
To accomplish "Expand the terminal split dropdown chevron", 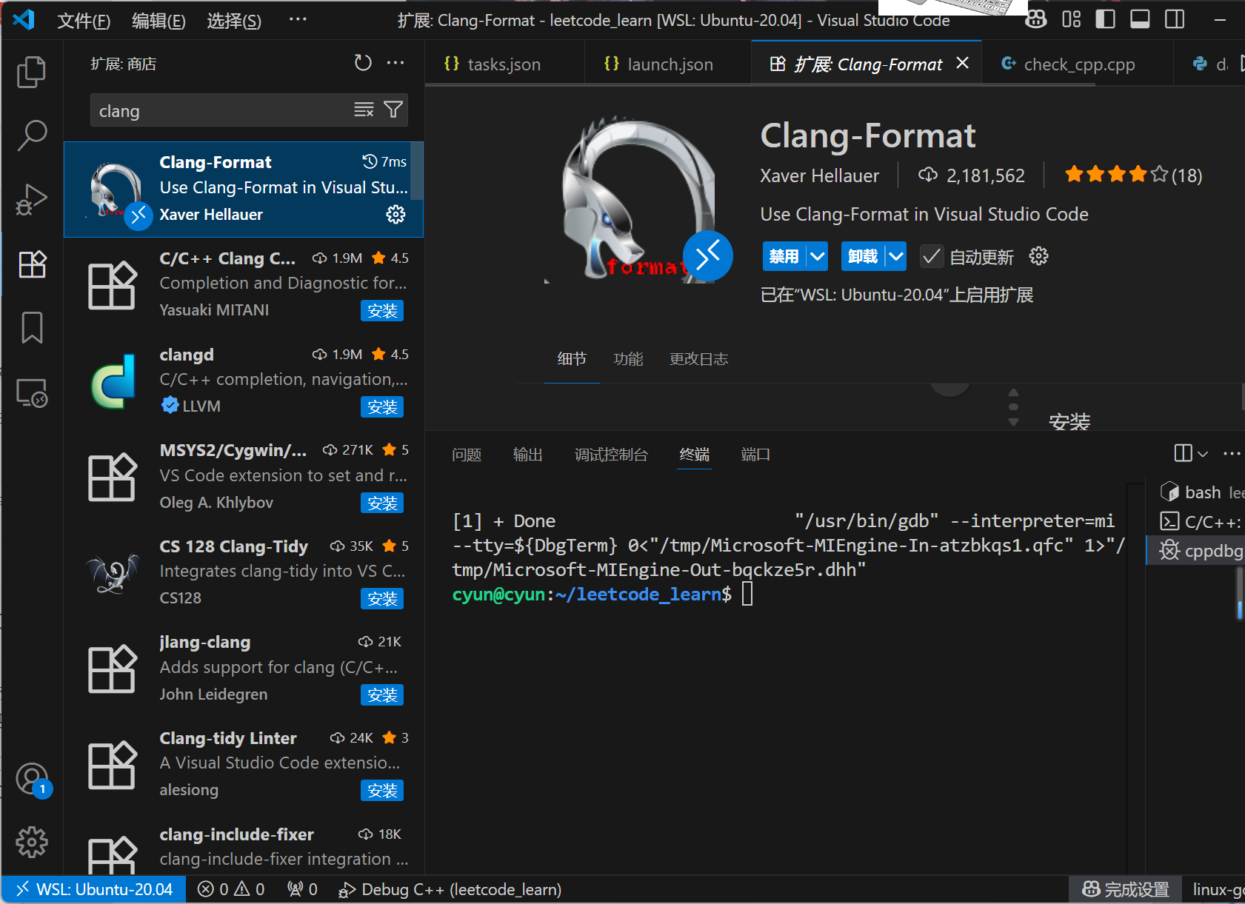I will tap(1203, 454).
